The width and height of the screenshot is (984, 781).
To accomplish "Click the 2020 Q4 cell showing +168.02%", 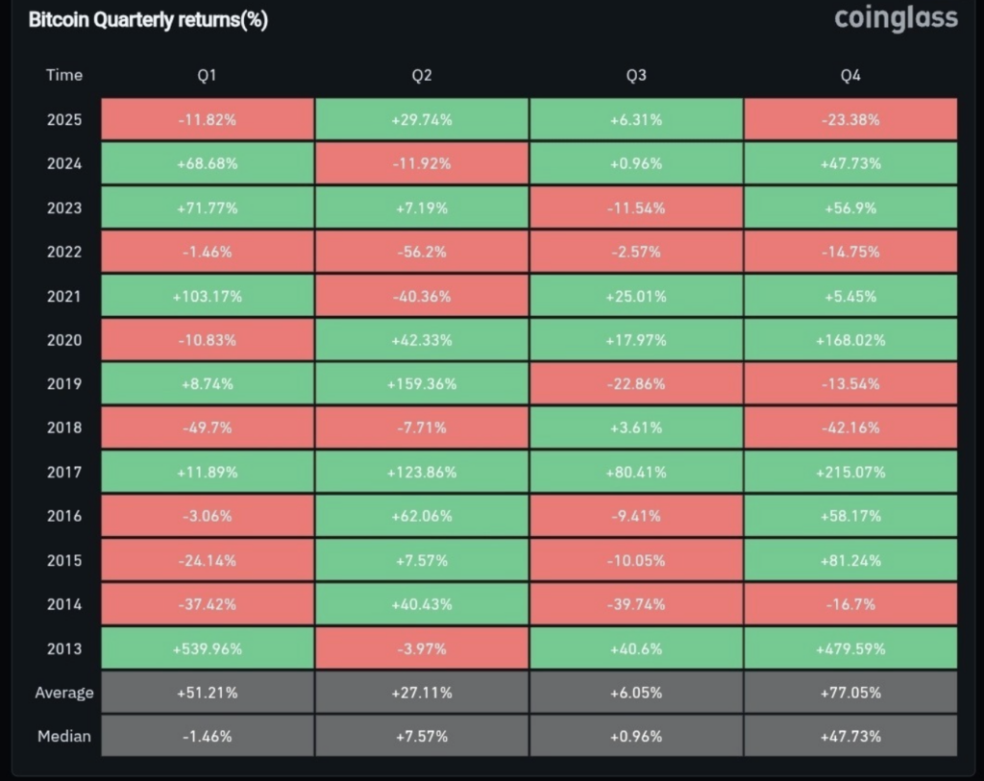I will pos(850,340).
